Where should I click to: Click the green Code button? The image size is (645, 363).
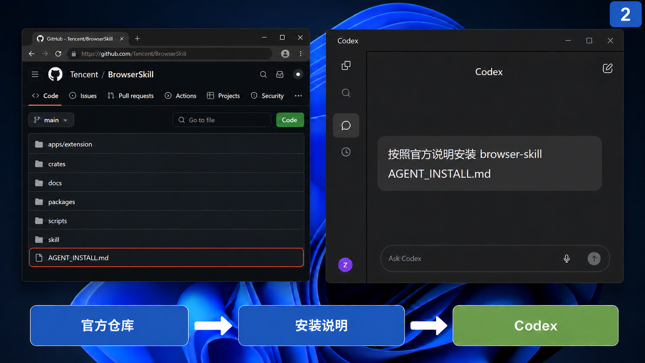pyautogui.click(x=290, y=120)
